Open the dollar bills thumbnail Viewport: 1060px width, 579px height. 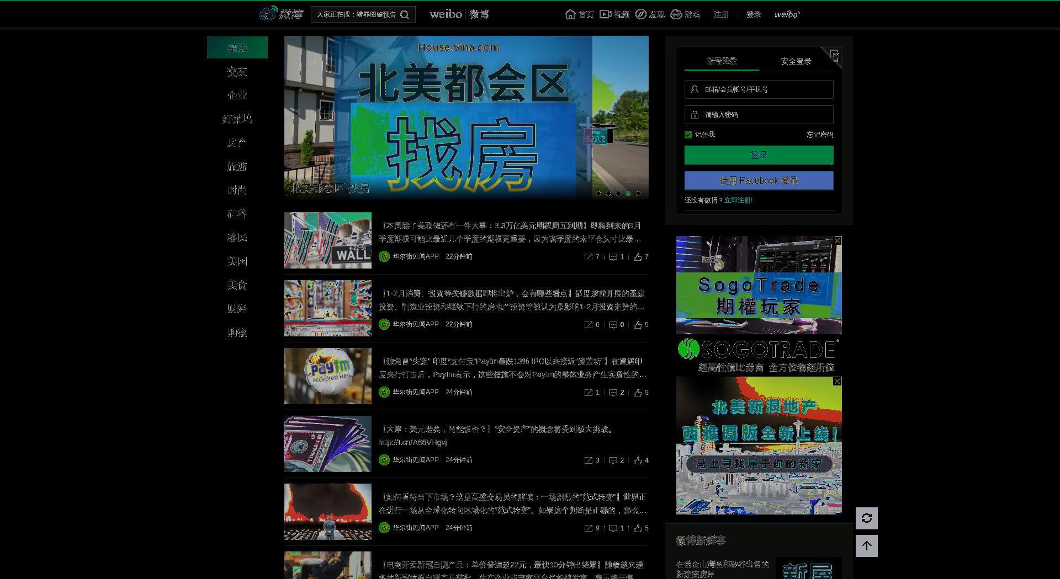[x=328, y=444]
